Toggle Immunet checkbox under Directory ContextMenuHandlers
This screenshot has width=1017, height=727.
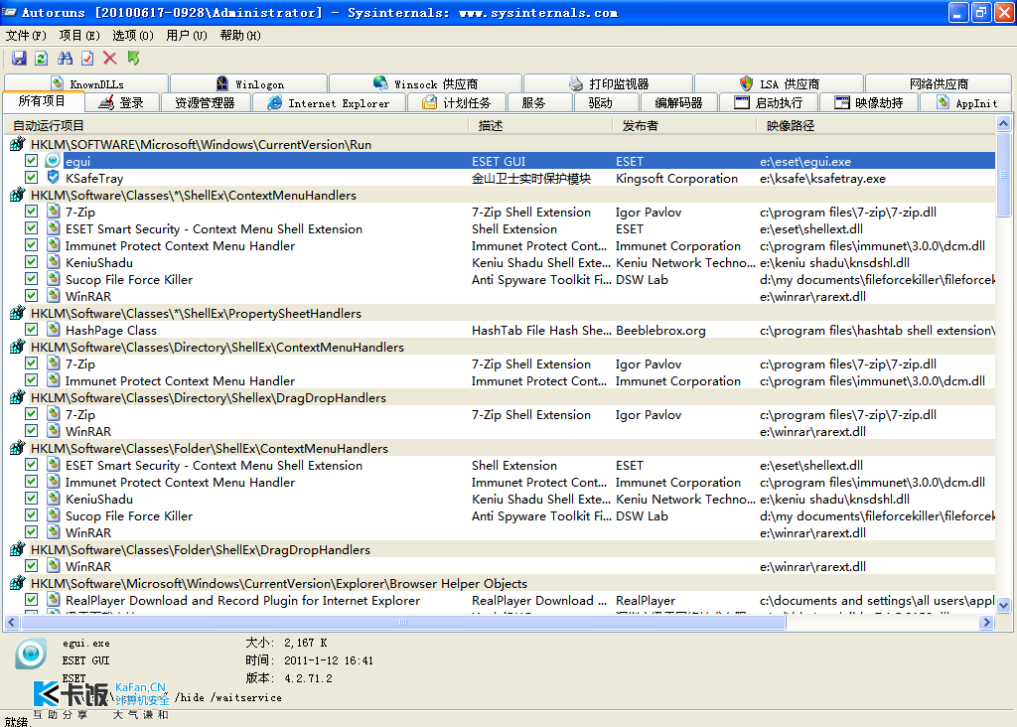click(31, 380)
